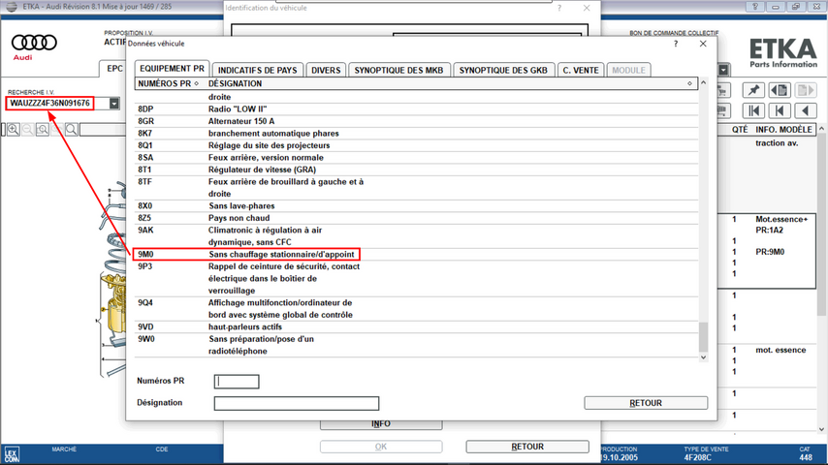The image size is (828, 465).
Task: Click the disabled MODULE tab
Action: 628,70
